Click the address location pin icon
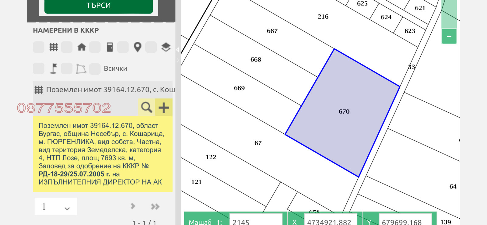The image size is (487, 225). pos(138,47)
